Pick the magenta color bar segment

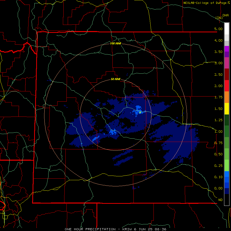click(227, 49)
